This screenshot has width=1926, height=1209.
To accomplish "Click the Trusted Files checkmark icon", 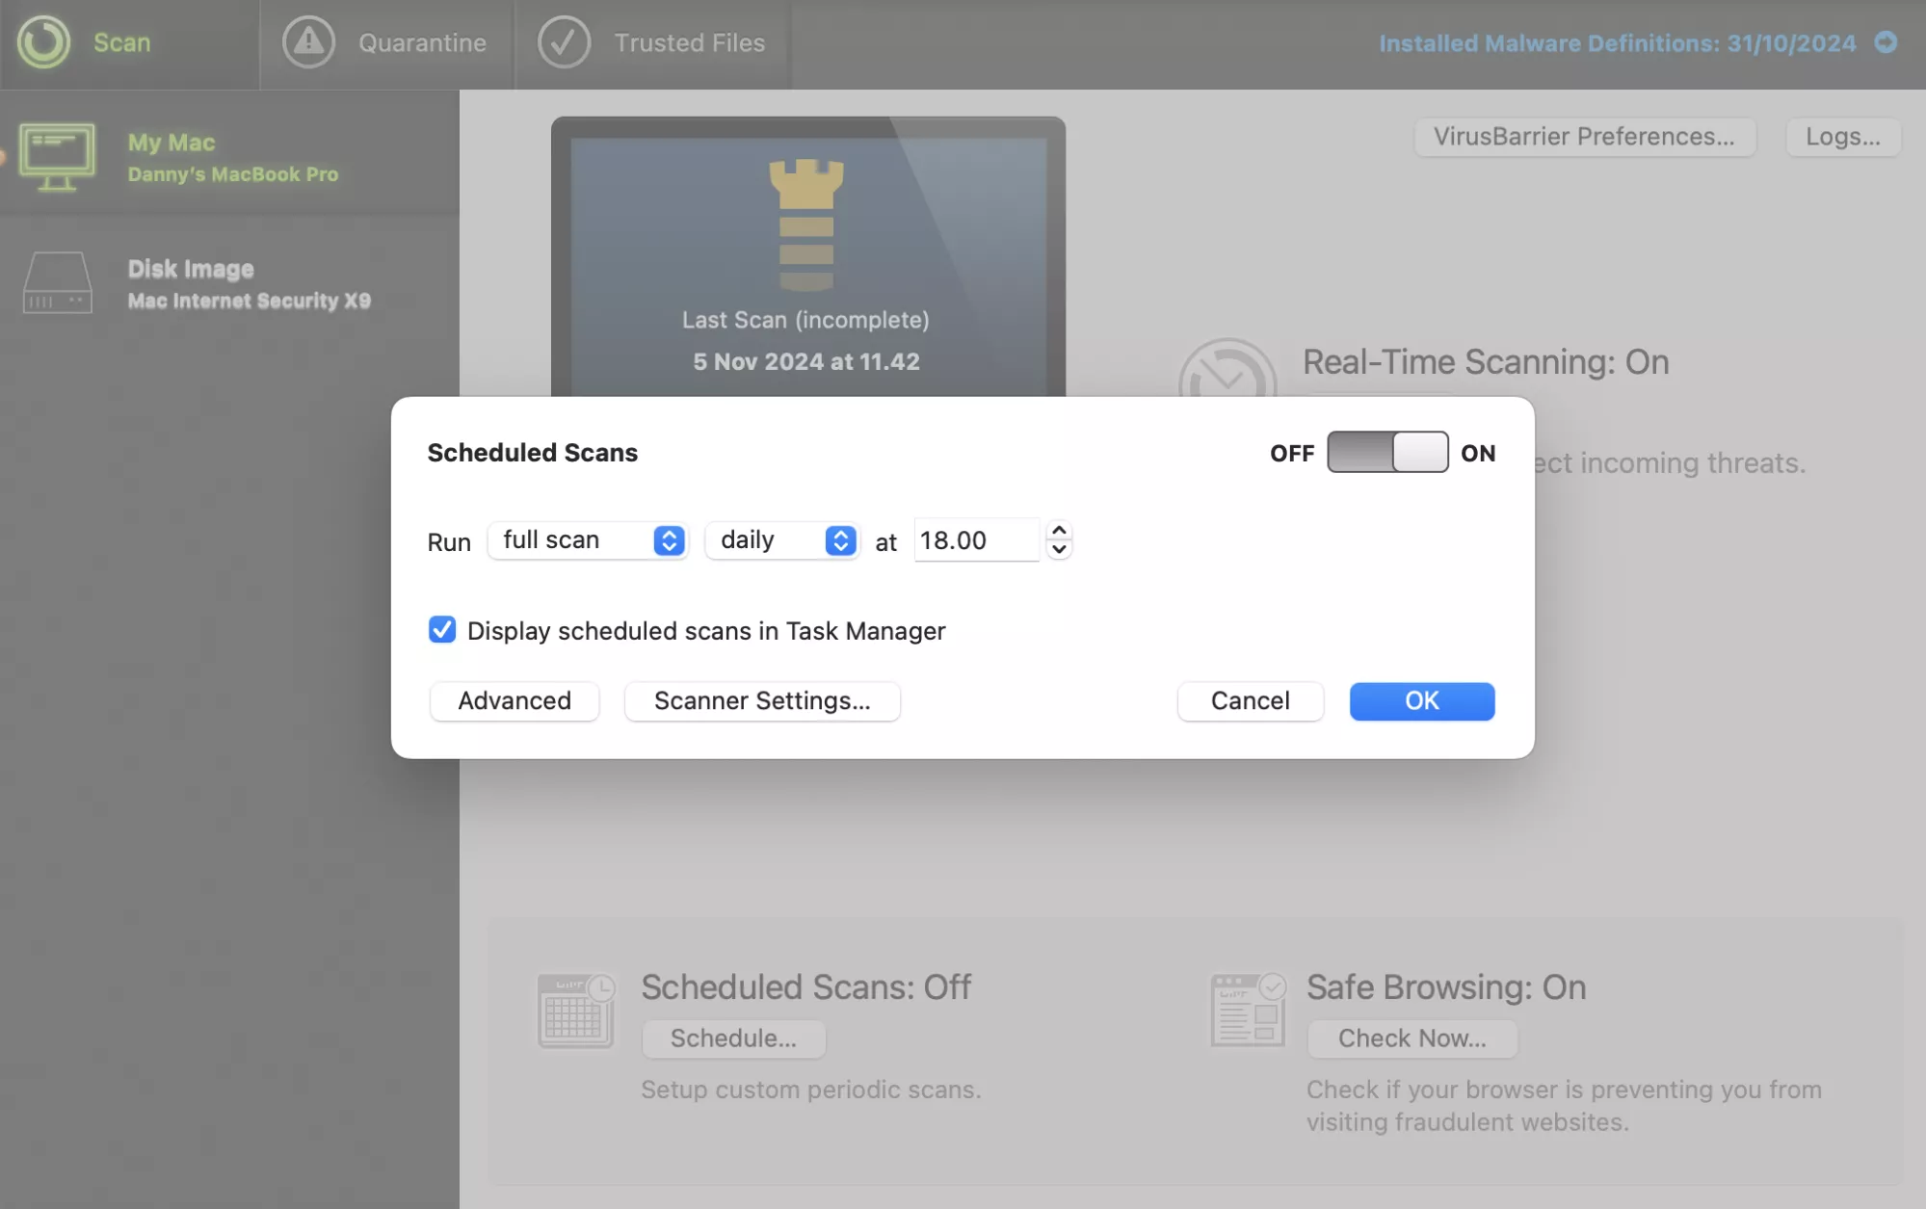I will coord(564,42).
